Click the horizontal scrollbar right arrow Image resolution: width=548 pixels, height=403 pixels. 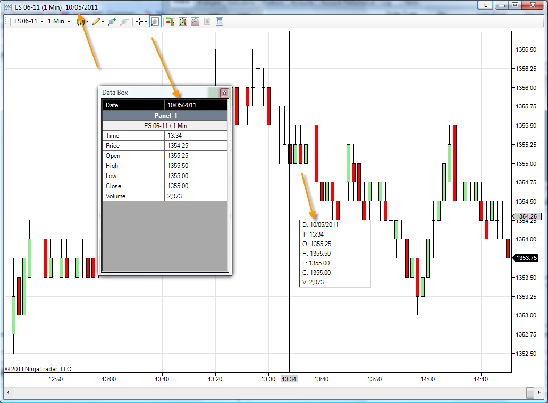(540, 392)
